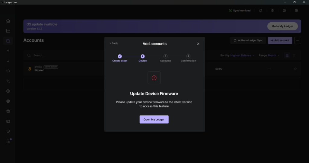The width and height of the screenshot is (309, 163).
Task: Toggle balance visibility with eye icon
Action: tap(272, 11)
